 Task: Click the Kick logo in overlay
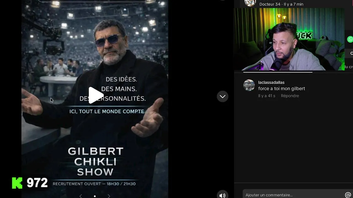click(x=17, y=183)
